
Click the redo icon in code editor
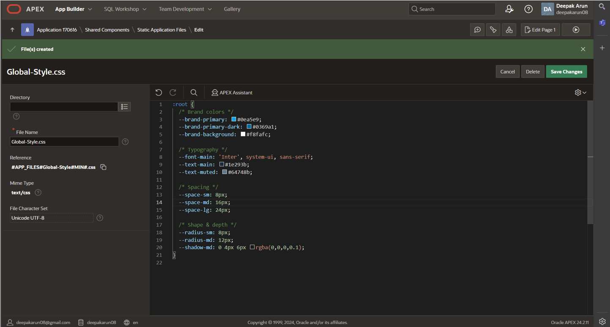pos(173,92)
